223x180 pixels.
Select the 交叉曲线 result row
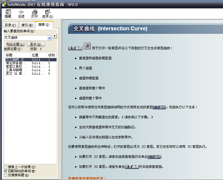(31, 60)
